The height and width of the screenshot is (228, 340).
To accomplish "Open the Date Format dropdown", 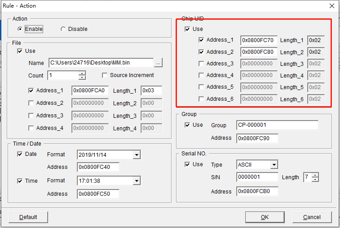I will coord(137,155).
